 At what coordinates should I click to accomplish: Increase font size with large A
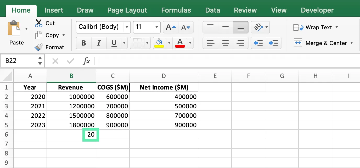tap(171, 27)
